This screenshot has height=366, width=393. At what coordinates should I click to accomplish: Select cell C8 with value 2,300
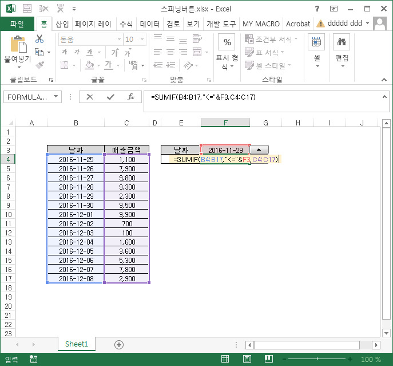(x=127, y=196)
